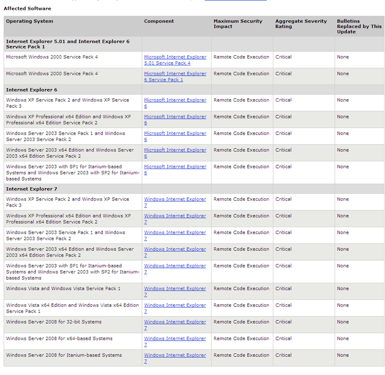Follow IE 7 link for Server 2008 x64-based Systems
This screenshot has width=385, height=375.
tap(175, 338)
